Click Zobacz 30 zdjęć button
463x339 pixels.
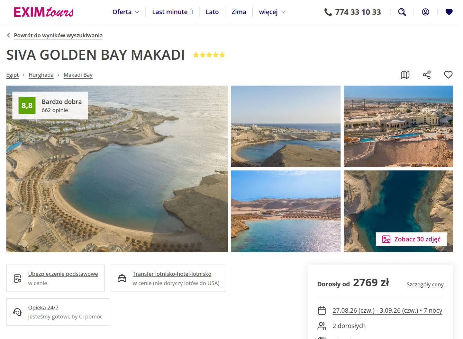[x=411, y=239]
